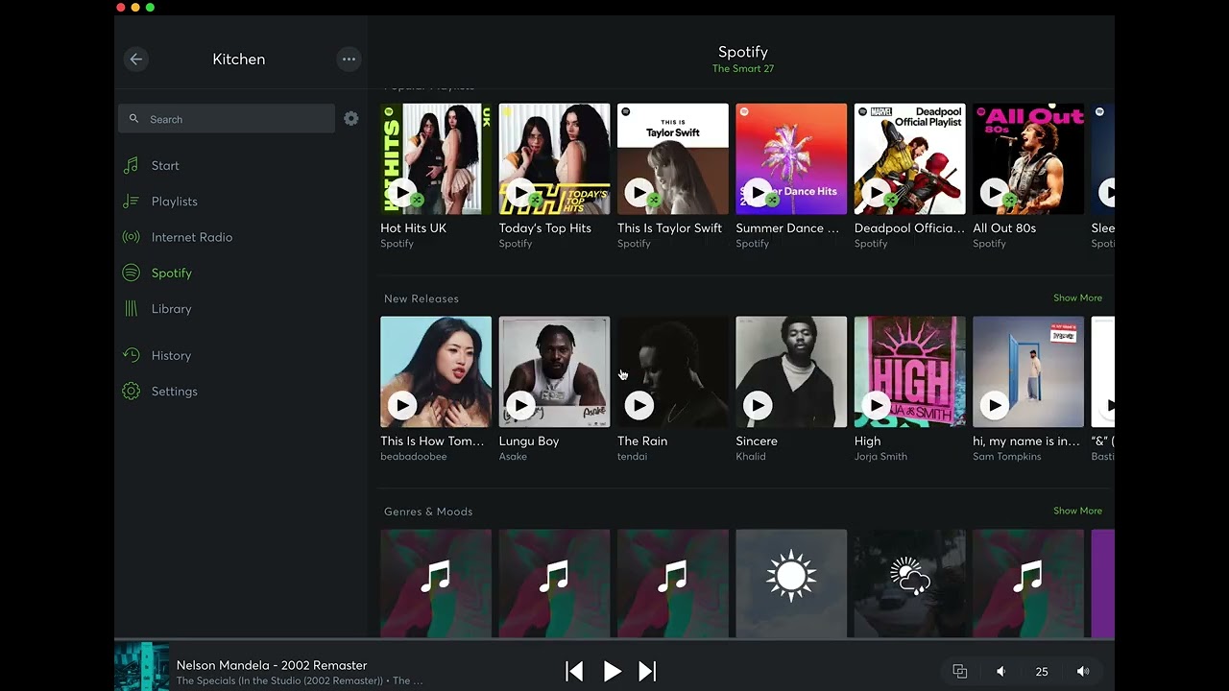Show more New Releases
Viewport: 1229px width, 691px height.
(x=1077, y=298)
